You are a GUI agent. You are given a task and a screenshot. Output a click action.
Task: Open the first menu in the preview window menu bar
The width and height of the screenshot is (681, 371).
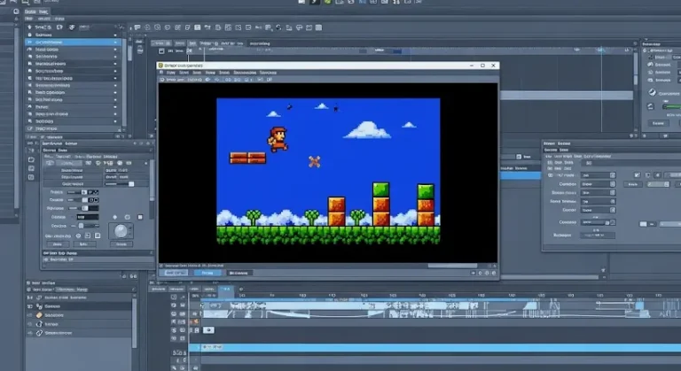tap(171, 73)
